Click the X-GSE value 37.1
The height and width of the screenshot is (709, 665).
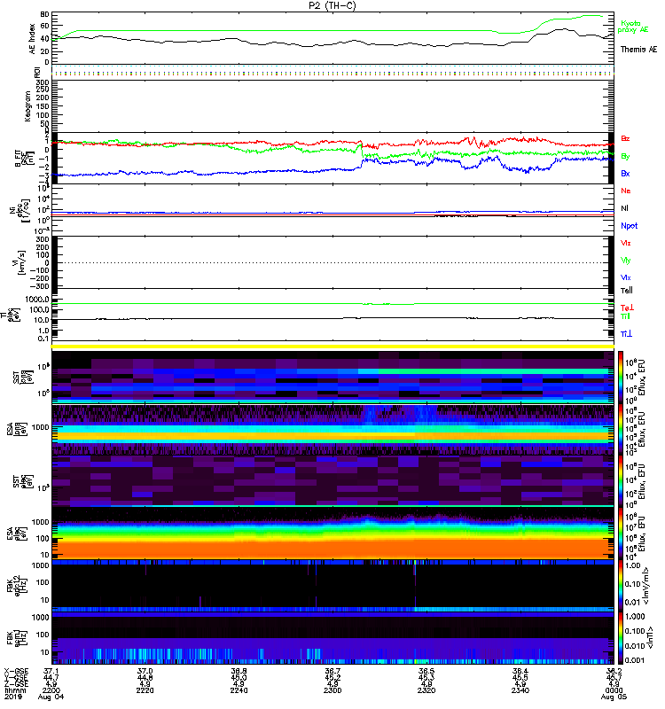pos(51,671)
